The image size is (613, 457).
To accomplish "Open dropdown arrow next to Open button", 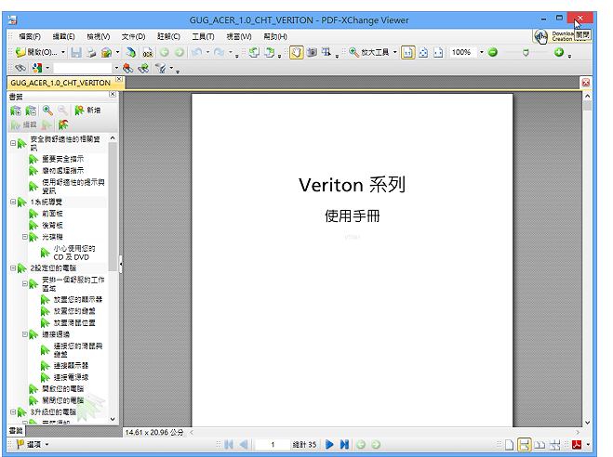I will [63, 52].
